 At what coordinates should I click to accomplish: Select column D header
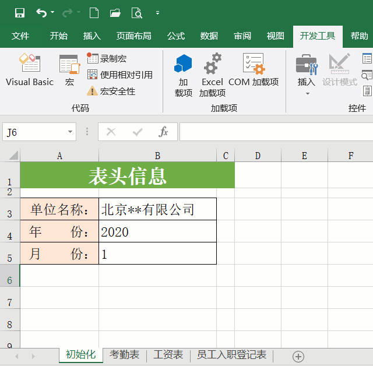pos(258,156)
